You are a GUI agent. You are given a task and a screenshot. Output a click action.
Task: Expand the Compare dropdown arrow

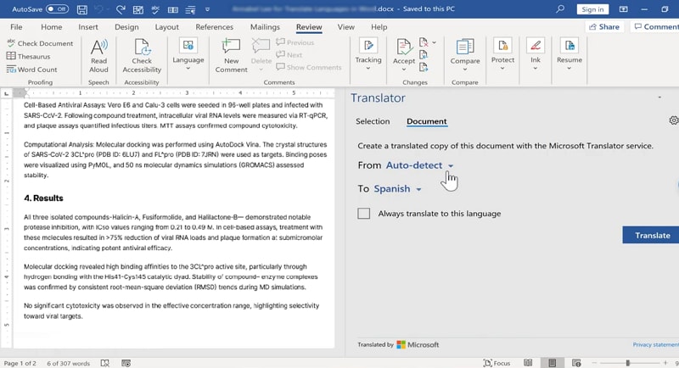click(x=464, y=70)
